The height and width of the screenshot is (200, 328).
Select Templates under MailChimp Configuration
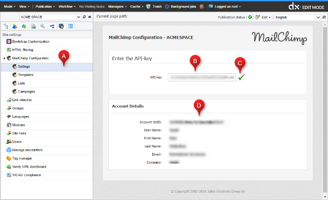[26, 75]
